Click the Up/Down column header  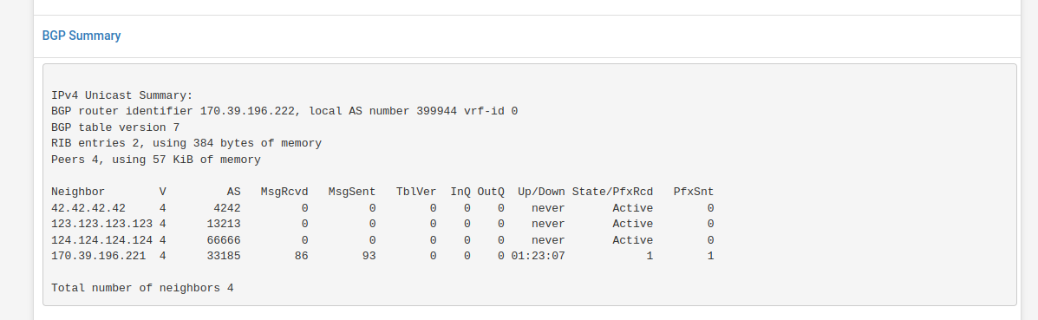point(541,192)
